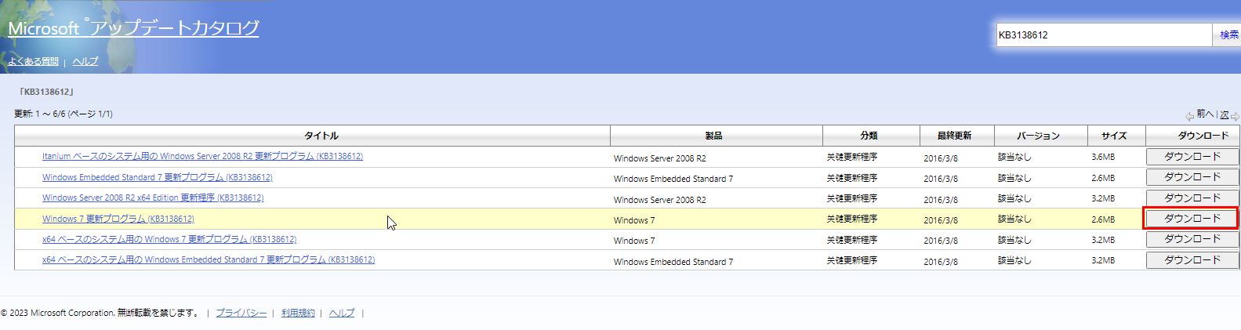Sort by the 分類 column header
Screen dimensions: 1241x330
click(x=871, y=136)
